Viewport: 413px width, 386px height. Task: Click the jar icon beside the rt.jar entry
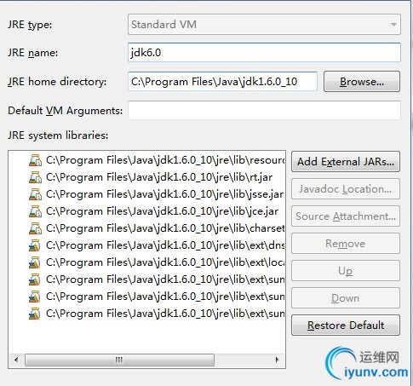click(35, 177)
